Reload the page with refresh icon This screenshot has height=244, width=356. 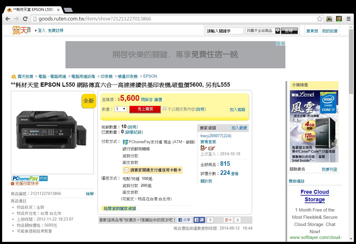25,19
